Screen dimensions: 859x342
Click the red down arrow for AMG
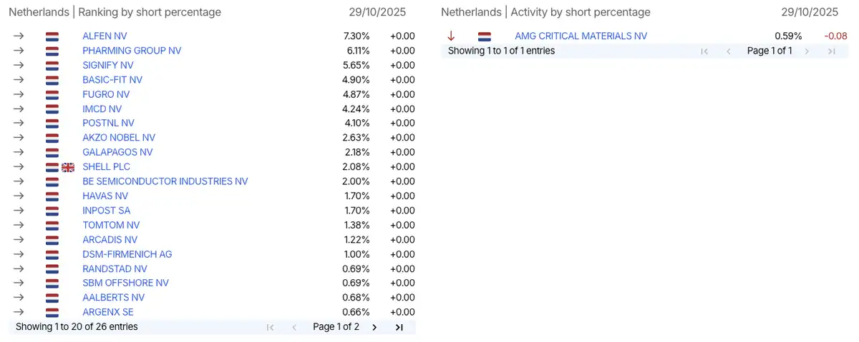[451, 36]
